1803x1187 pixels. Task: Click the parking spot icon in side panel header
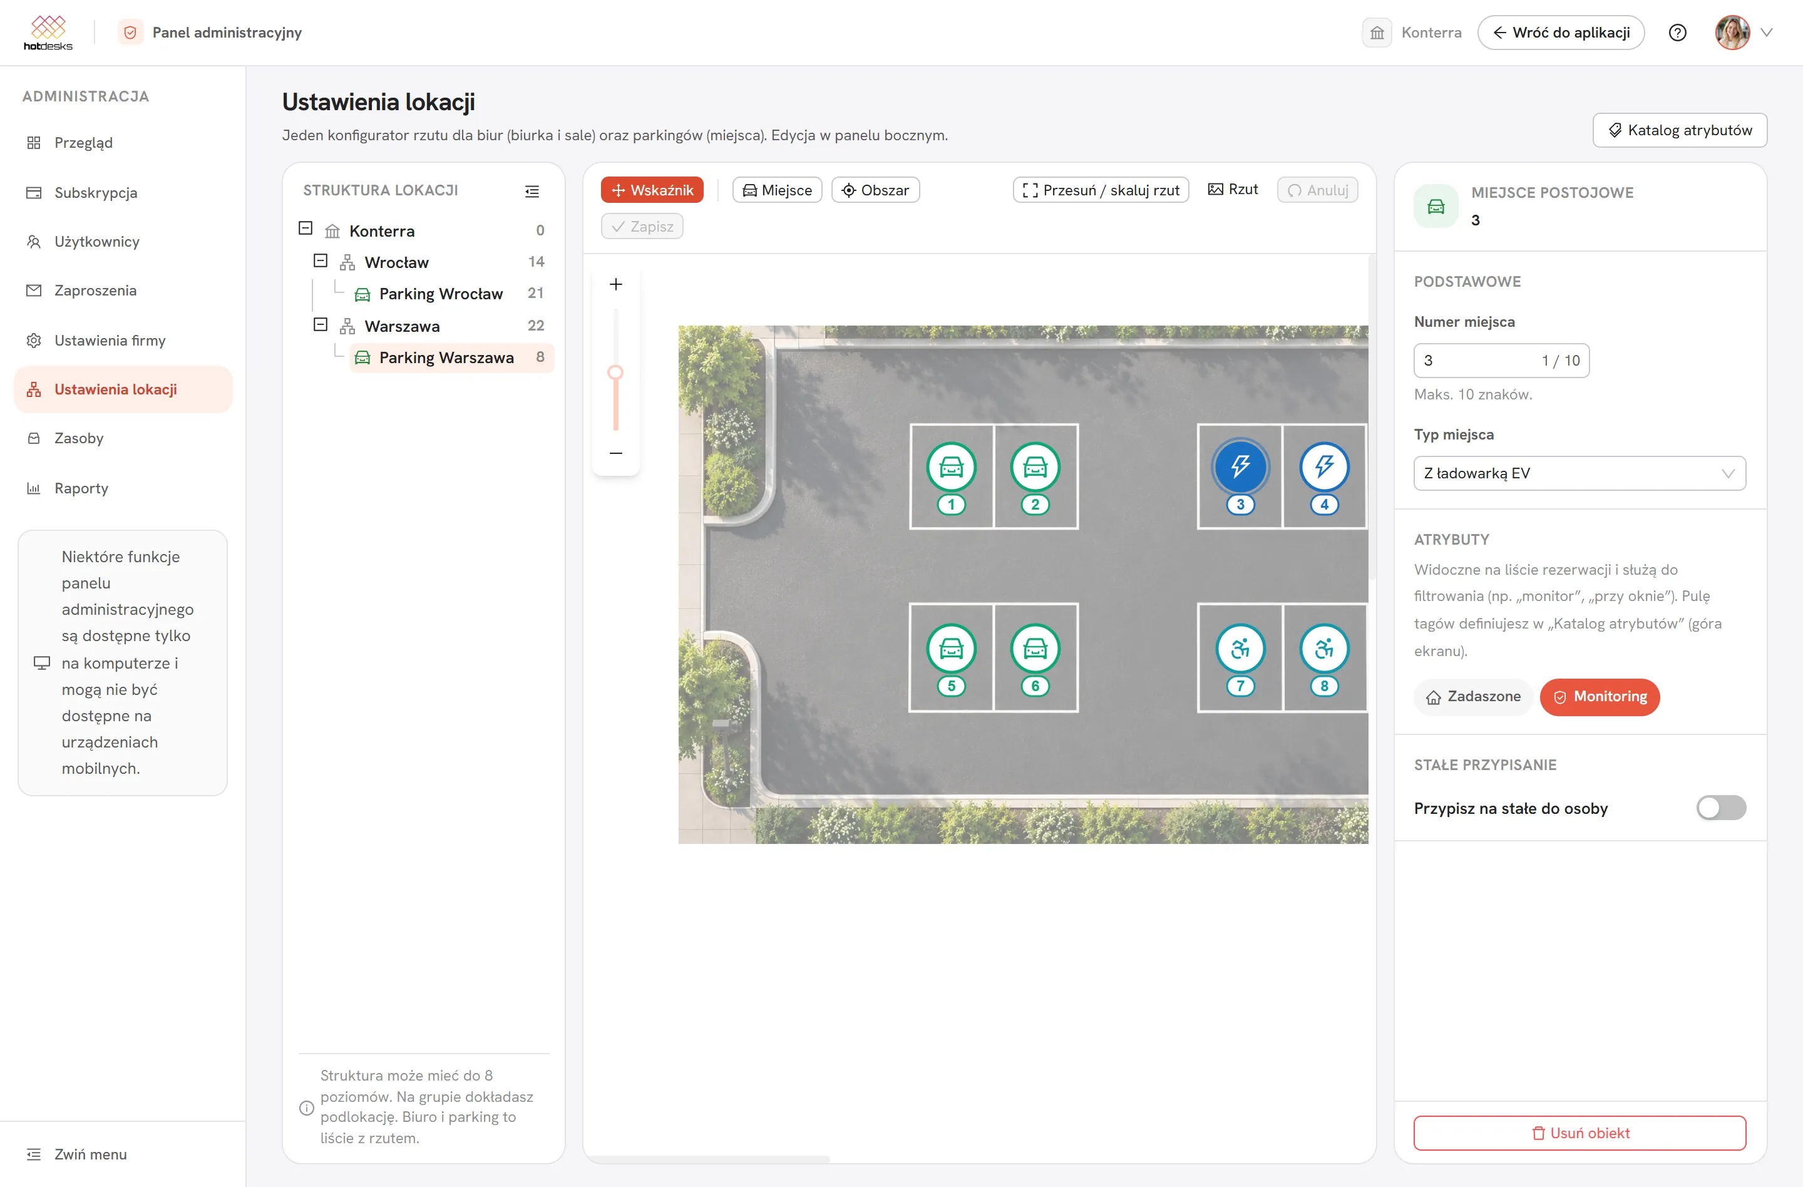pyautogui.click(x=1436, y=206)
